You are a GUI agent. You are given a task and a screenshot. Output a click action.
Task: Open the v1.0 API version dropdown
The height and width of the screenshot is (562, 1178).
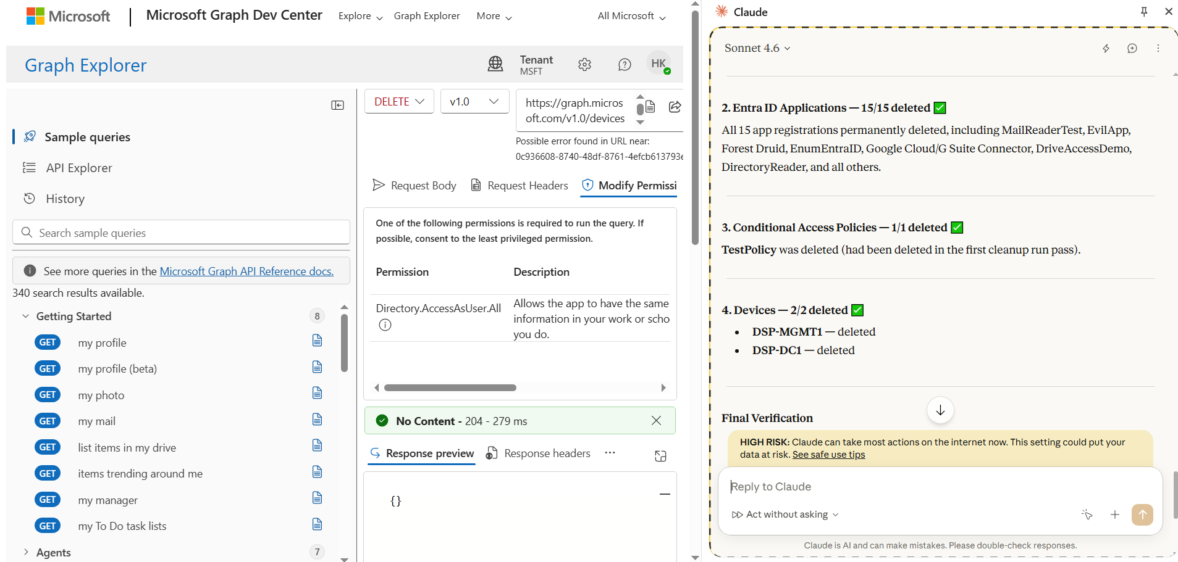click(474, 102)
